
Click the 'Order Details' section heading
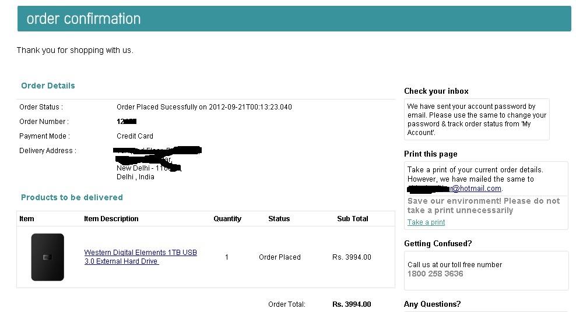pos(48,86)
